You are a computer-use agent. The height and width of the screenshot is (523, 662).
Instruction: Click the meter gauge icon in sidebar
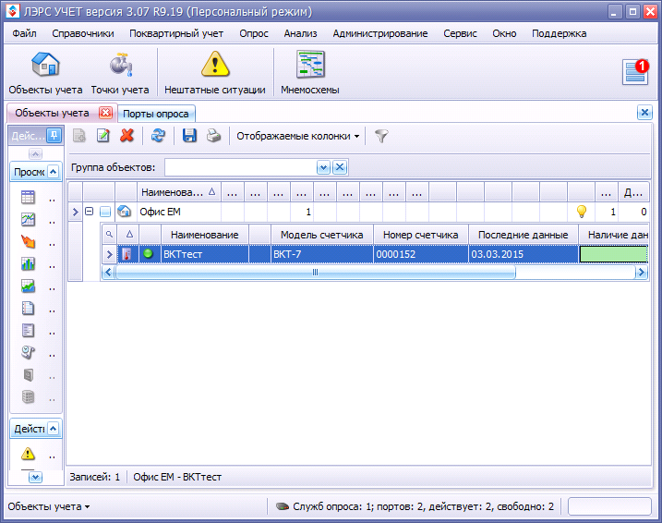click(x=28, y=352)
